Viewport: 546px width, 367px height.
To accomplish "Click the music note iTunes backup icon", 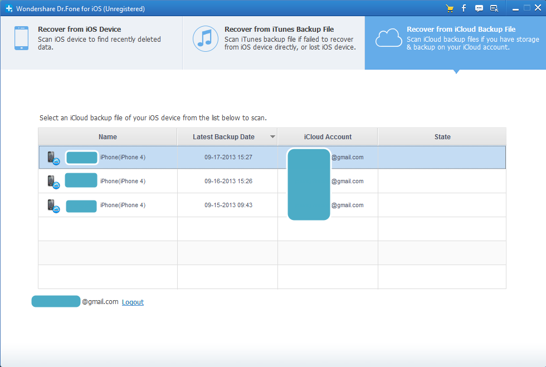I will pyautogui.click(x=206, y=38).
